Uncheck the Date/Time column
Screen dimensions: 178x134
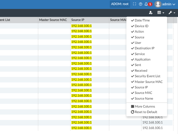click(x=142, y=20)
